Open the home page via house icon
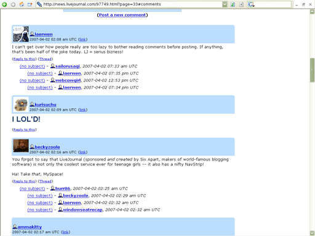 click(x=22, y=4)
